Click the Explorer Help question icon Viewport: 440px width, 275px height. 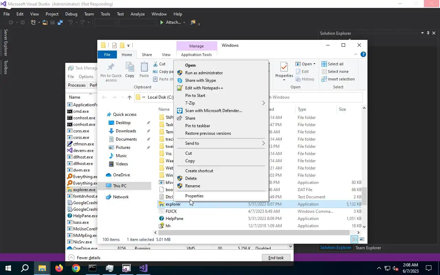tap(363, 54)
